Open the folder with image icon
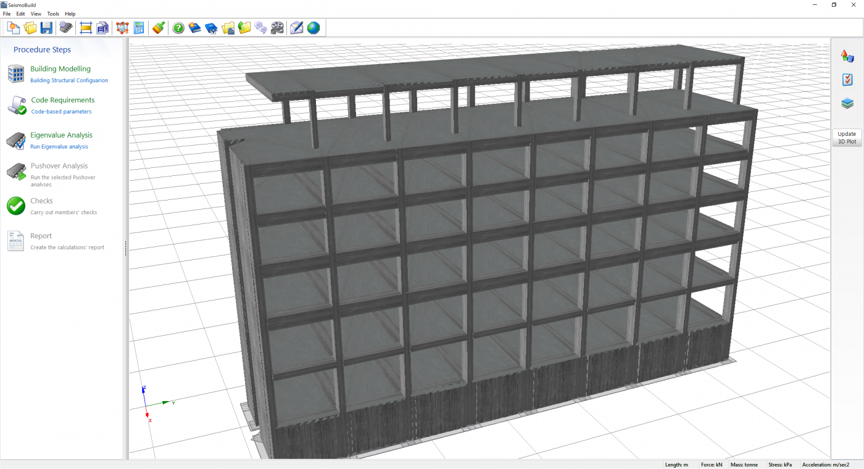 (228, 28)
